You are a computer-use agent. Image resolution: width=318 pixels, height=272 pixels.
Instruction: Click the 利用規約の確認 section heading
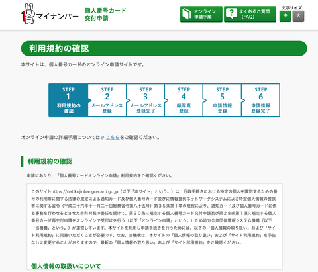pyautogui.click(x=50, y=161)
